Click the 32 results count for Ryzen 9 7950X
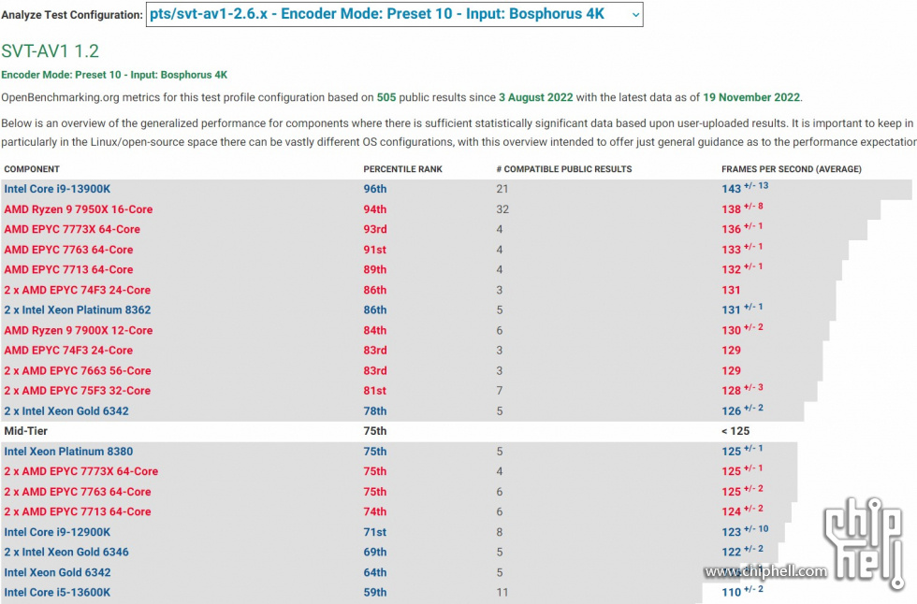This screenshot has height=604, width=917. click(503, 209)
